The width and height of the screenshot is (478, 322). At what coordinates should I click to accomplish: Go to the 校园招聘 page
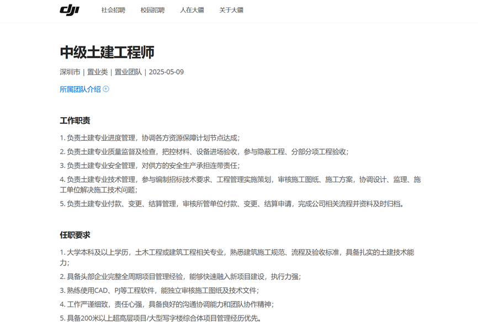point(152,10)
